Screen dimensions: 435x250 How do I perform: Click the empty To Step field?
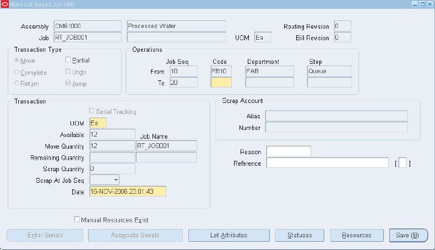point(330,83)
